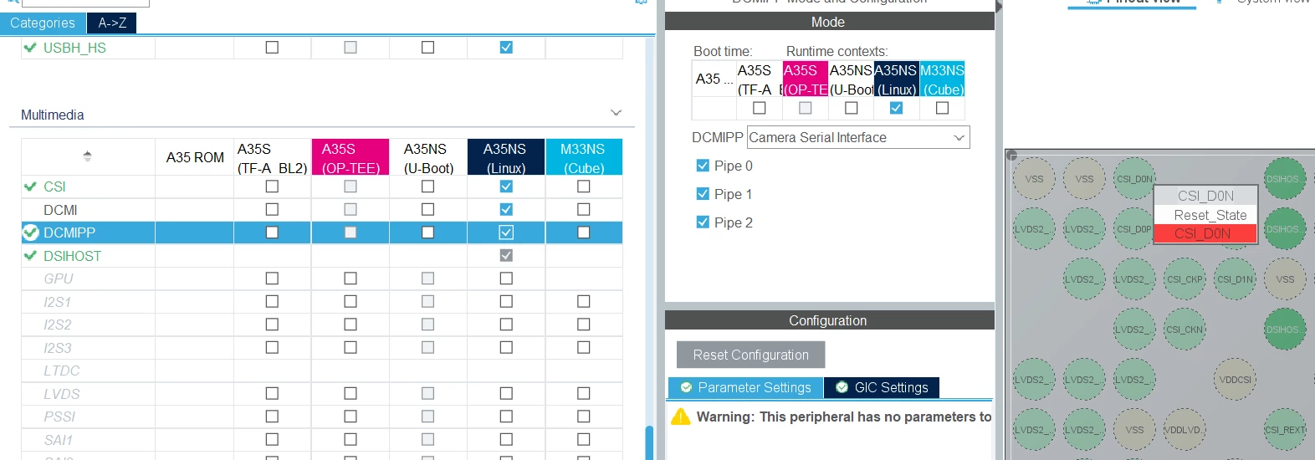The height and width of the screenshot is (460, 1315).
Task: Switch to the A->Z tab
Action: (112, 23)
